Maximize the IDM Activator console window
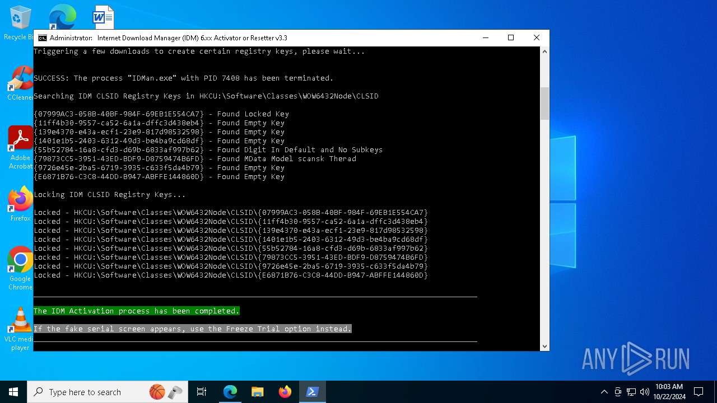The width and height of the screenshot is (717, 403). pyautogui.click(x=511, y=38)
